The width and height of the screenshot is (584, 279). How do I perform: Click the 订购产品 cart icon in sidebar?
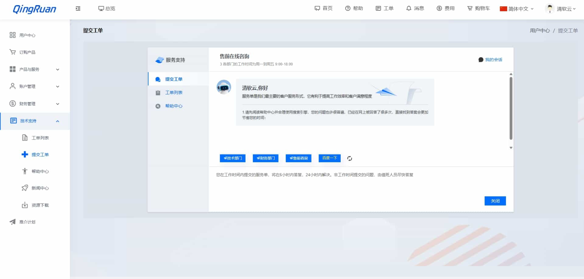point(13,52)
